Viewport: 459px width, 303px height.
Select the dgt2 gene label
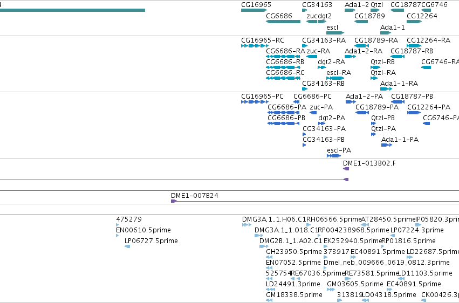coord(325,16)
